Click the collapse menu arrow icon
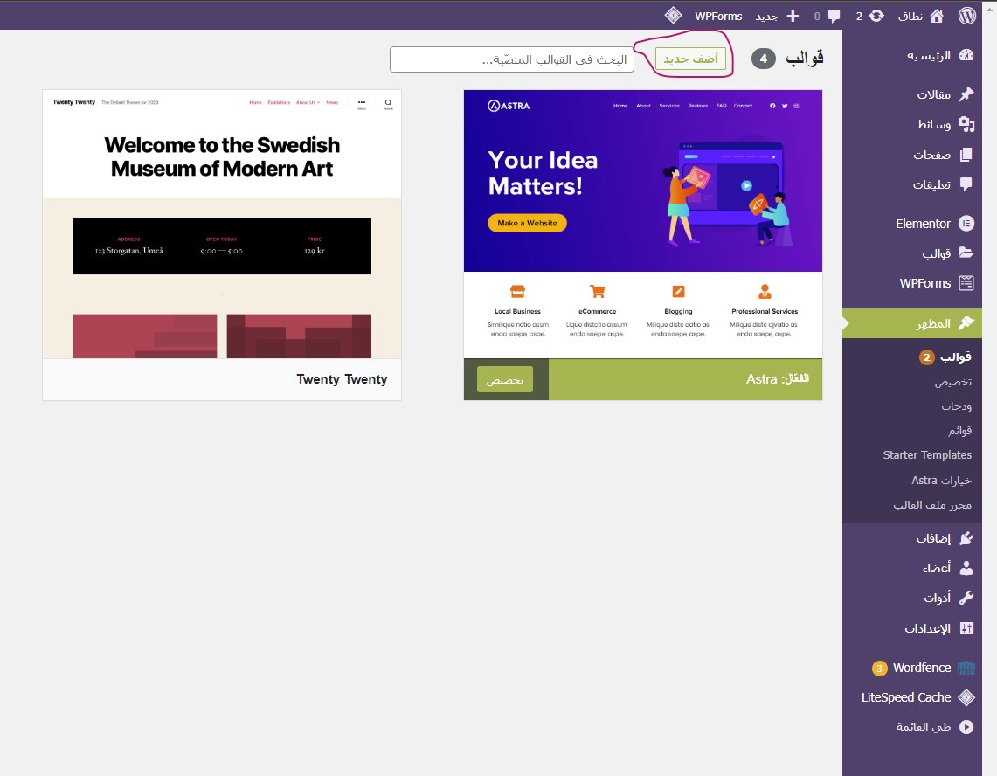This screenshot has height=776, width=997. 966,727
